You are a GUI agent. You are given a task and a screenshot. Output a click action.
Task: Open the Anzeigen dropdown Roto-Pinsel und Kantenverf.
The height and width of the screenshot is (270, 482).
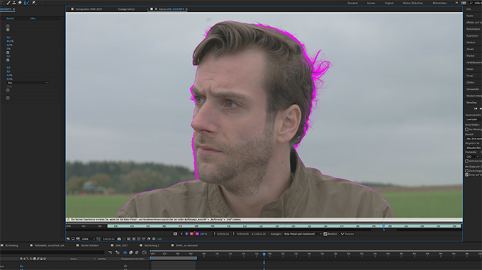tap(303, 234)
